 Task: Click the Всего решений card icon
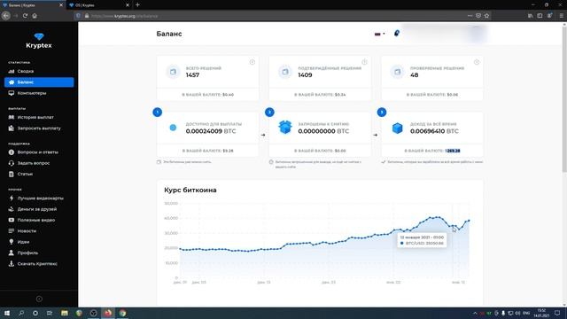(x=173, y=72)
